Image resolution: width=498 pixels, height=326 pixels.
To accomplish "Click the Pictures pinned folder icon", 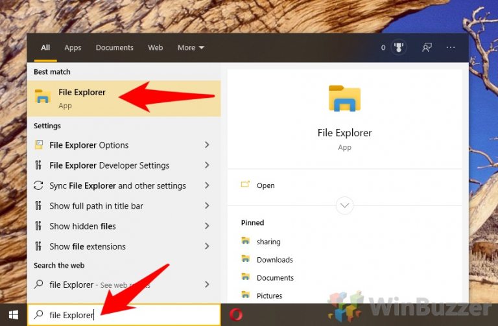I will [x=246, y=295].
